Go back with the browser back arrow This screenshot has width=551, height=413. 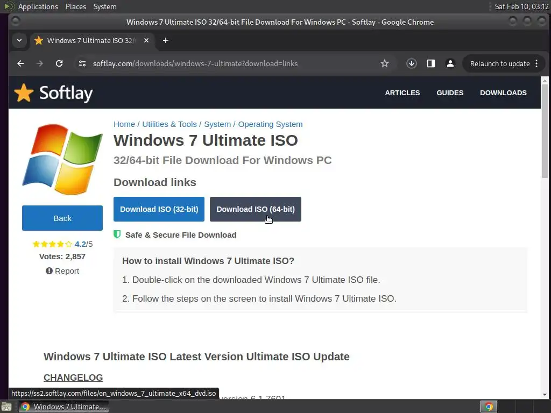coord(20,63)
